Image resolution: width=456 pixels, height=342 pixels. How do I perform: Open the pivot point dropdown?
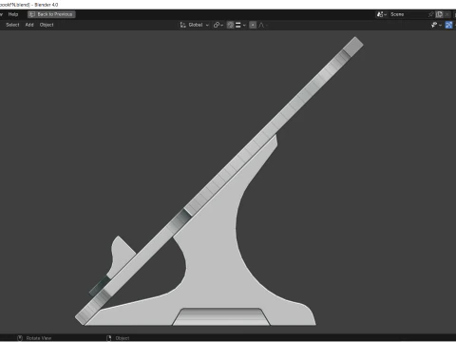218,25
